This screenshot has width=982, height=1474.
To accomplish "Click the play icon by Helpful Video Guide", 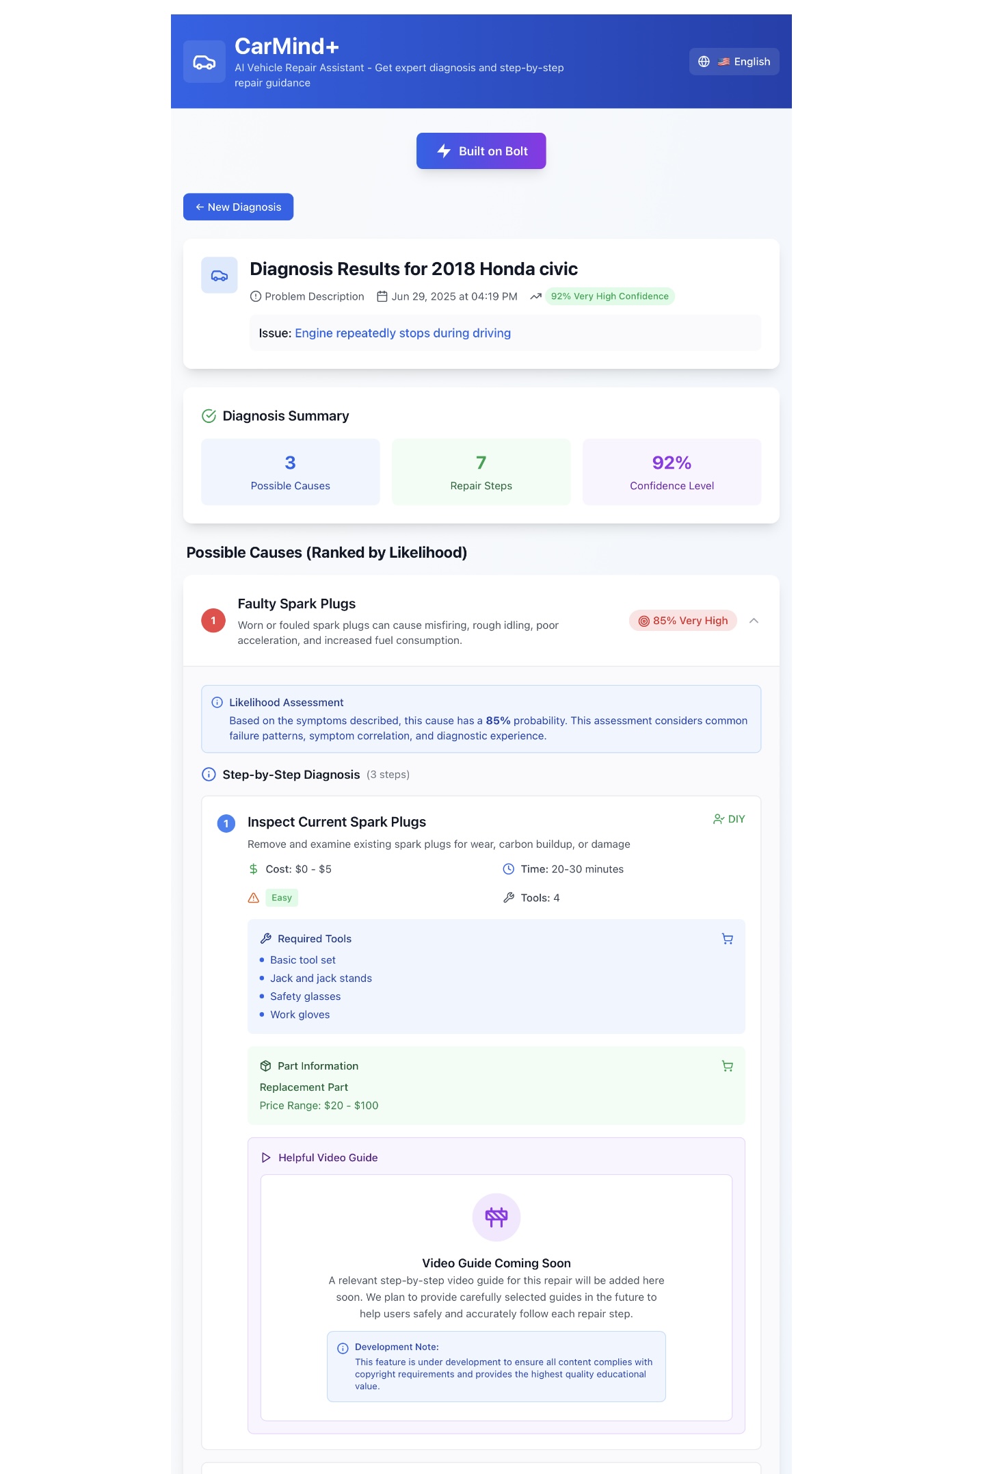I will coord(266,1158).
